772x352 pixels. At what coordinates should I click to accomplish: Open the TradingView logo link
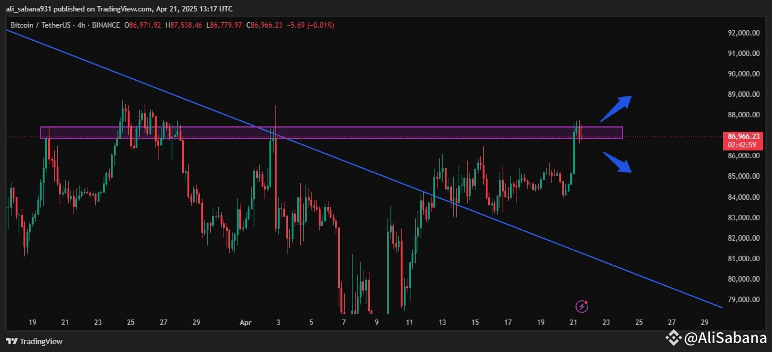click(x=34, y=342)
